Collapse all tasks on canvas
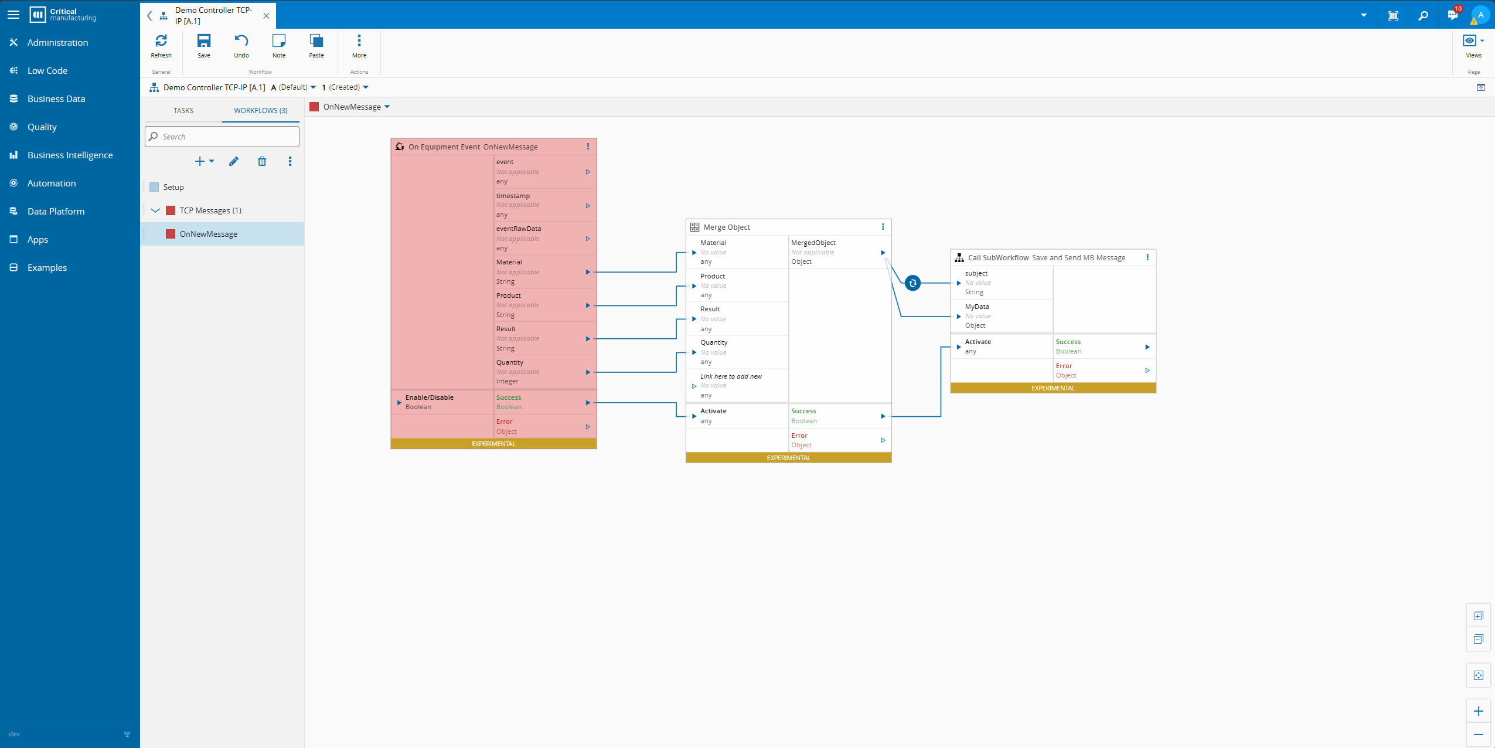 [x=1478, y=640]
